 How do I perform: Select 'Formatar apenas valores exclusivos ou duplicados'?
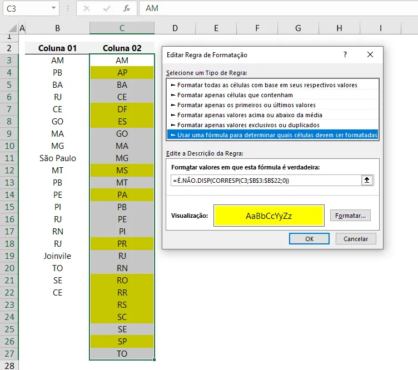272,125
